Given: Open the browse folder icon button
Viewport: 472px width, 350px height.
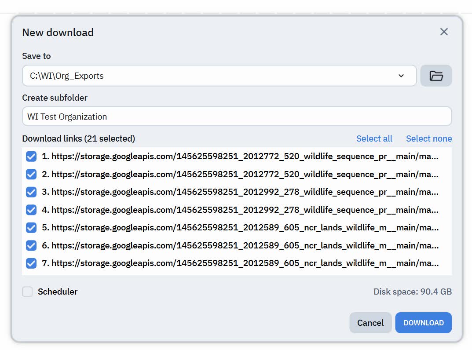Looking at the screenshot, I should click(436, 76).
